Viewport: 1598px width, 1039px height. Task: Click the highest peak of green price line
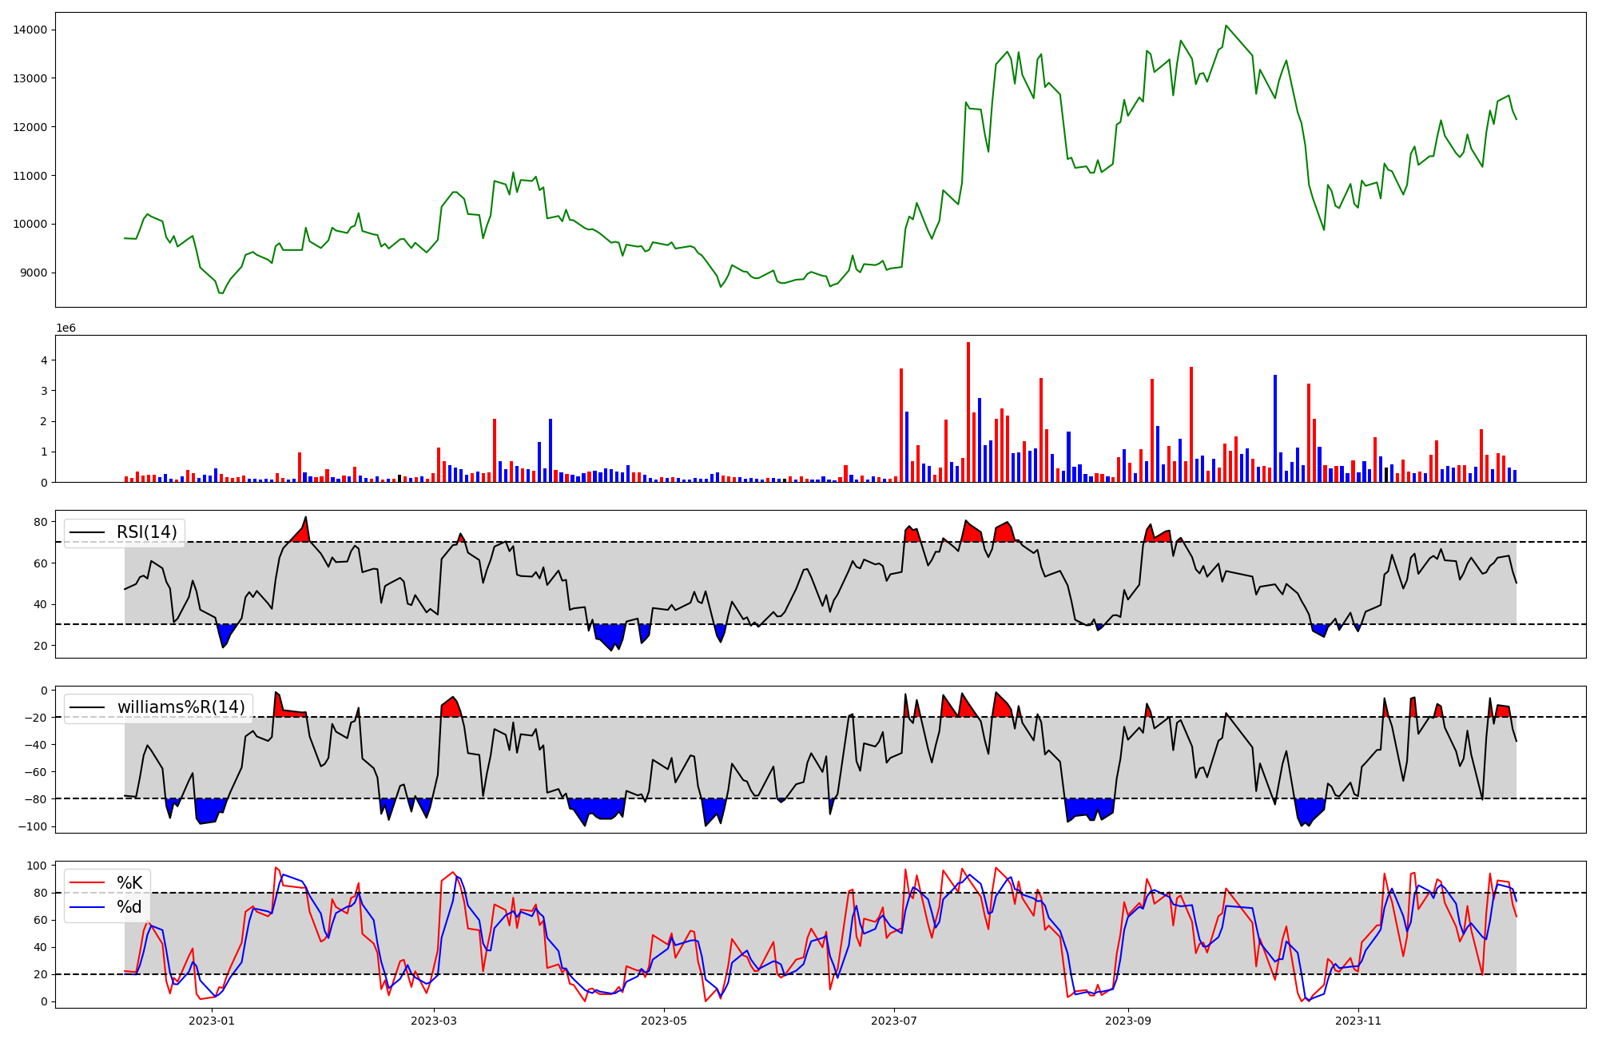(x=1226, y=26)
